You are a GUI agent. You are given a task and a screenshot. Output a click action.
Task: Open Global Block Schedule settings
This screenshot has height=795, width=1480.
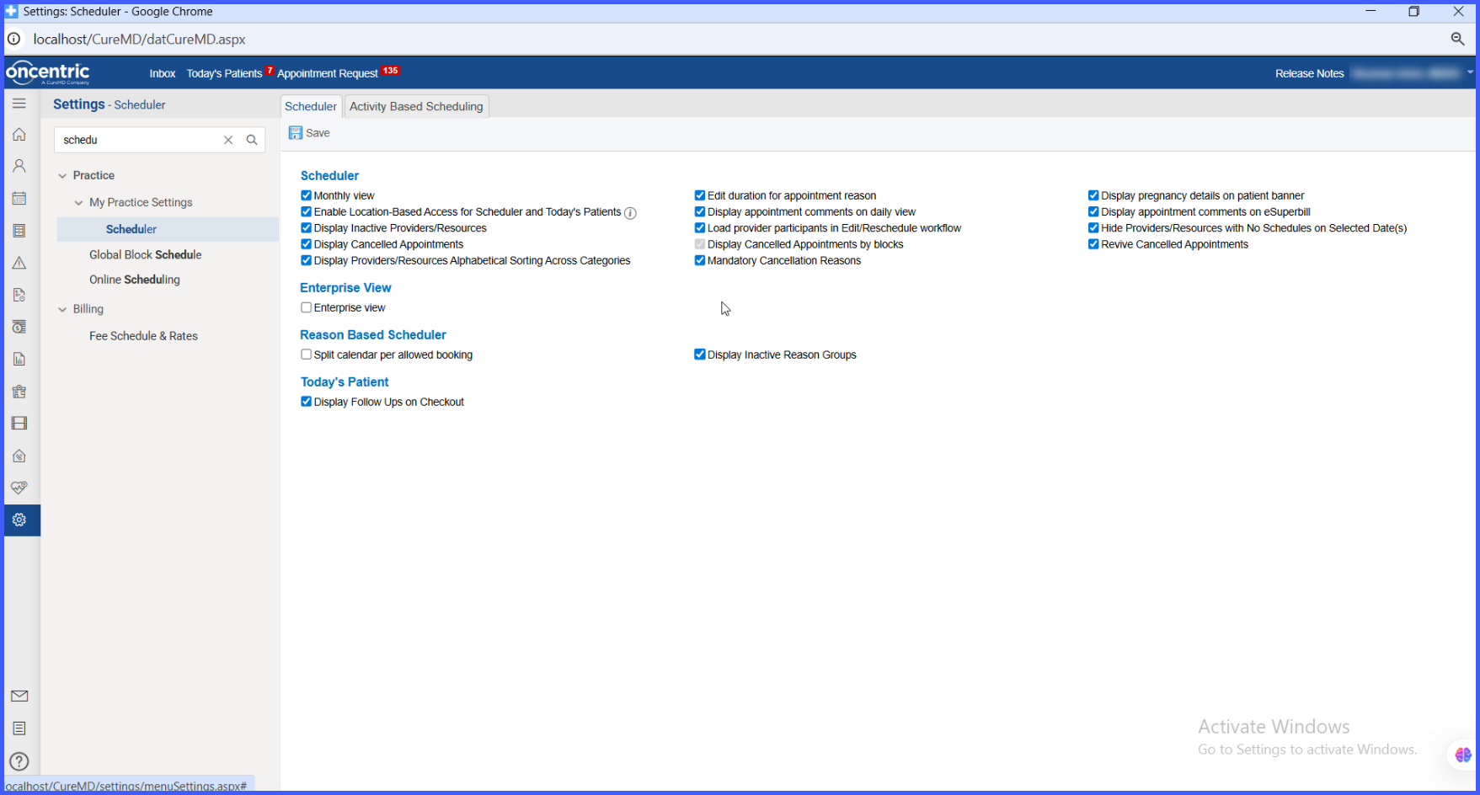point(146,254)
